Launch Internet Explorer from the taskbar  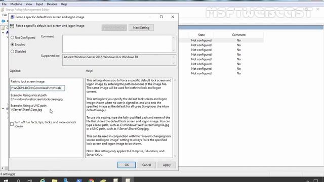click(43, 180)
